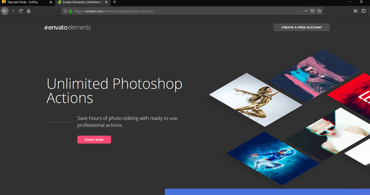Click the browser forward arrow

tap(13, 11)
